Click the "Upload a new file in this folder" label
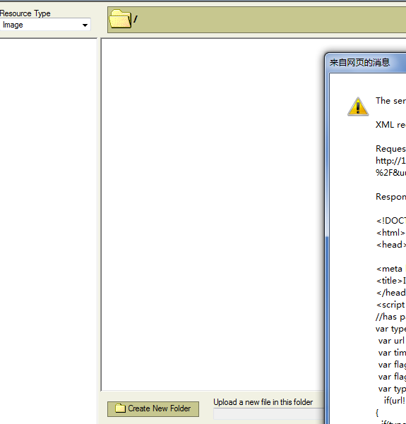406x424 pixels. coord(263,402)
